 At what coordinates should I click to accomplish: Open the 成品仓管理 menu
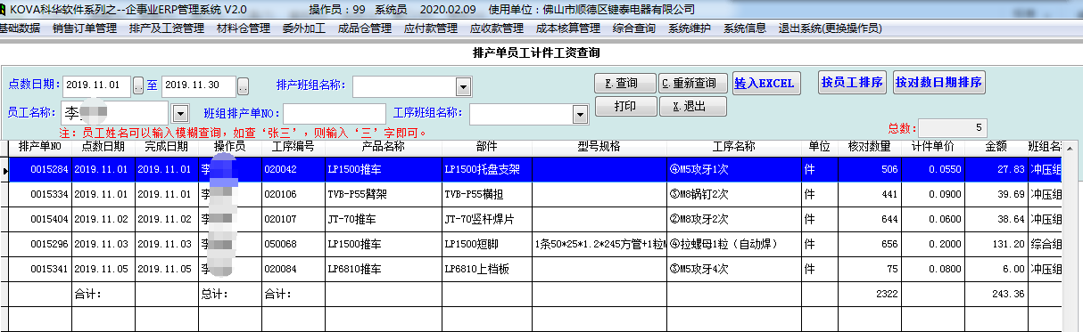364,28
